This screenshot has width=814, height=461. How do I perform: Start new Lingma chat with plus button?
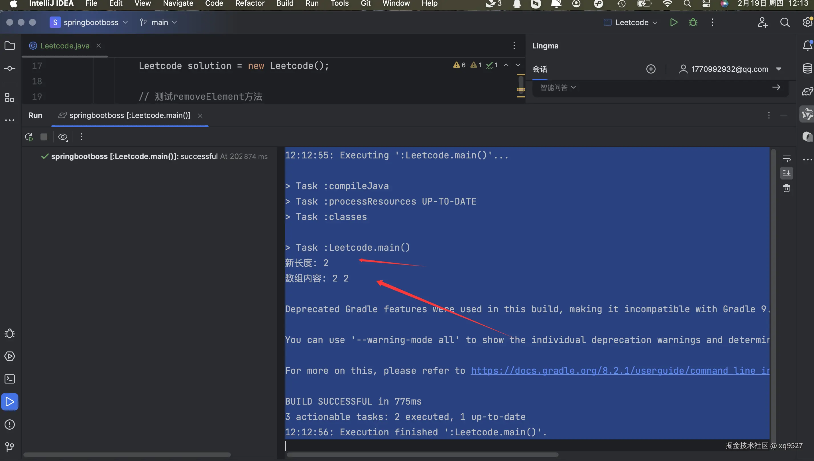point(651,69)
